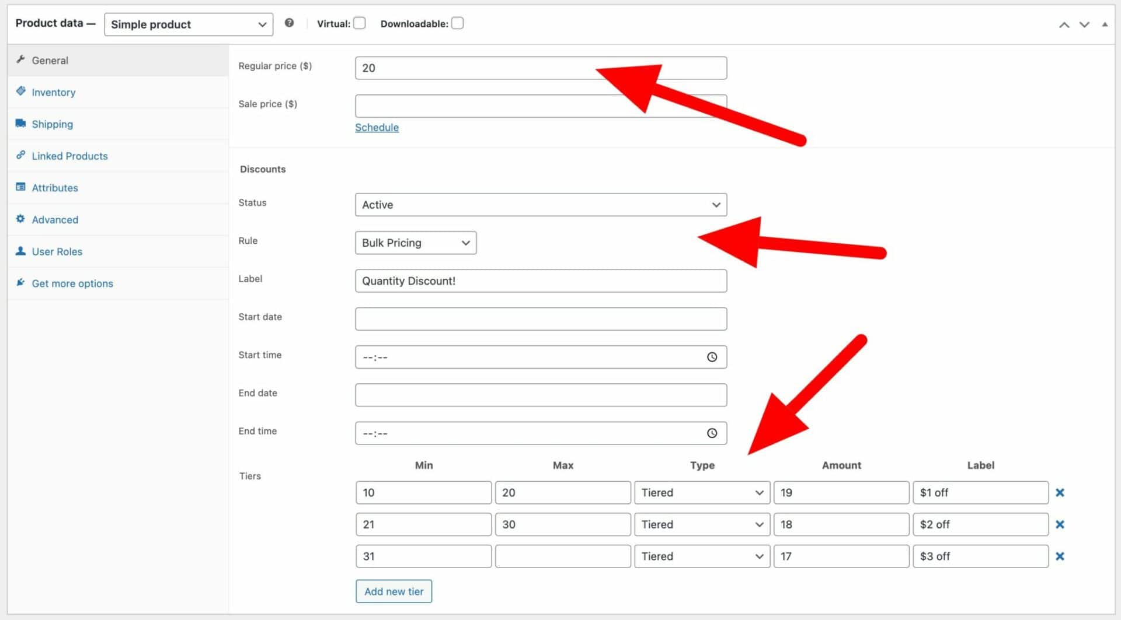Open the Simple product type dropdown
Viewport: 1121px width, 620px height.
[189, 24]
